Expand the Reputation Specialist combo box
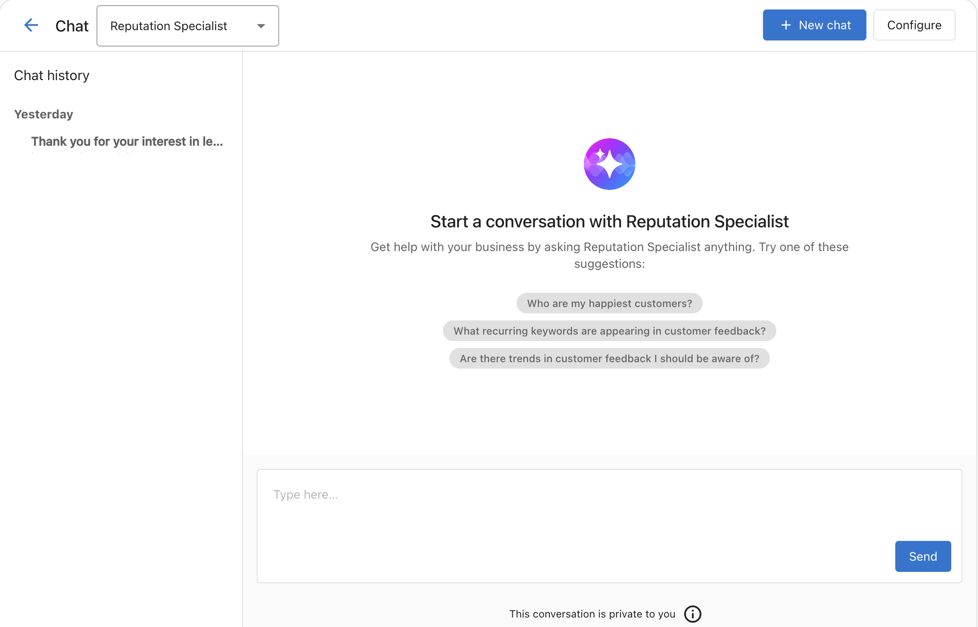 tap(187, 26)
